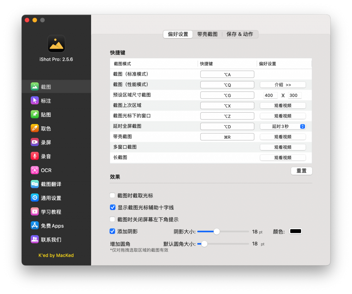Screen dimensions: 352x294
Task: Enable 截图时截取光标 checkbox
Action: 112,195
